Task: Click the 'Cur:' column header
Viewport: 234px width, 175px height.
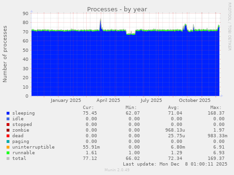Action: [89, 108]
